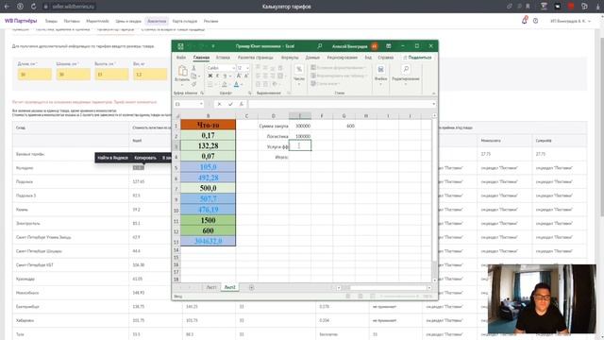Click the font color A icon
Image resolution: width=604 pixels, height=340 pixels.
tap(236, 84)
